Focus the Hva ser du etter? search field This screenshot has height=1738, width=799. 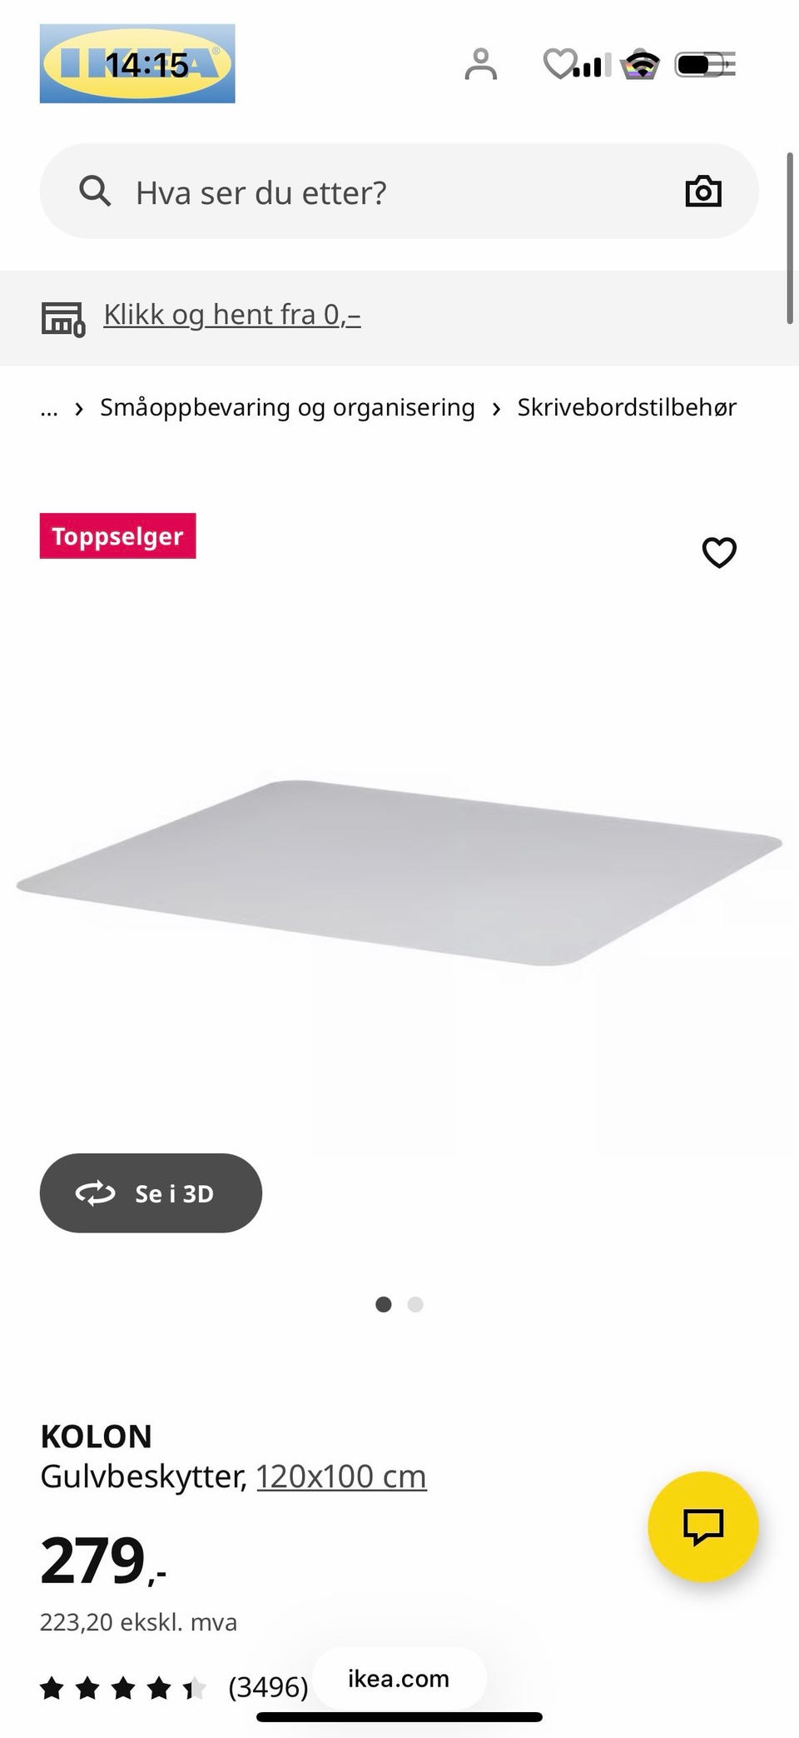click(399, 192)
